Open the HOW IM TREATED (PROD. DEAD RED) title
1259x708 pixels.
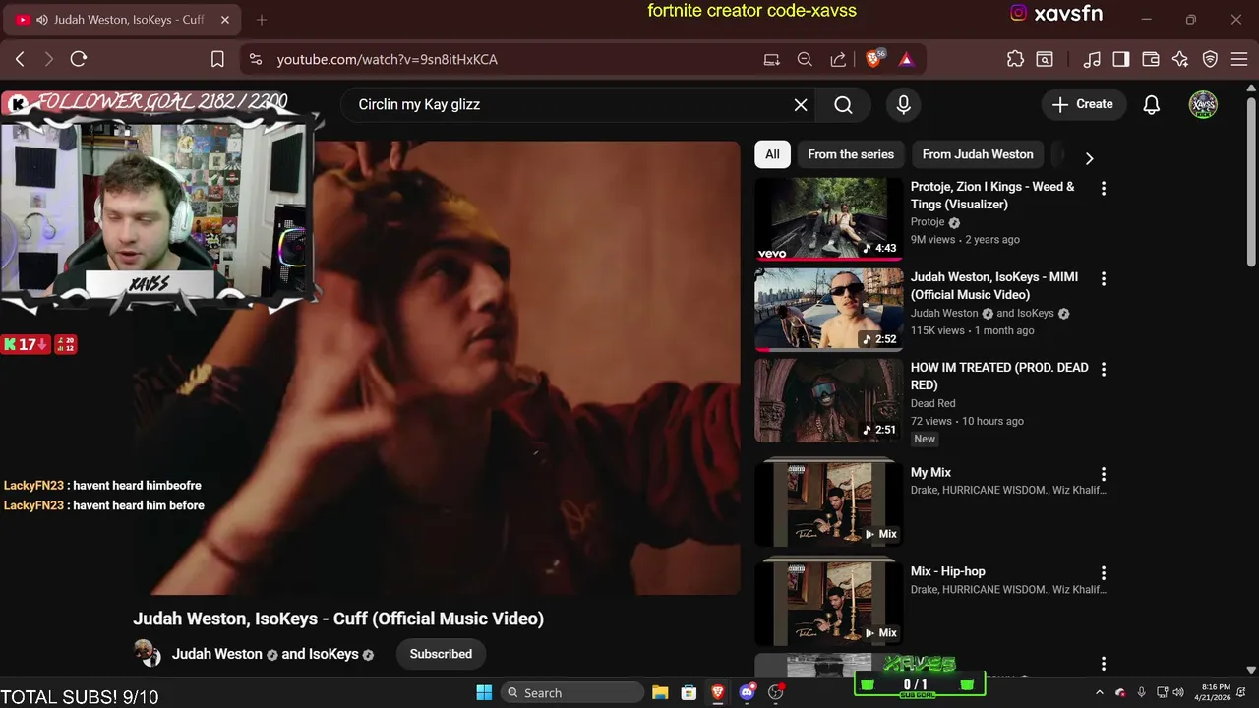[999, 376]
